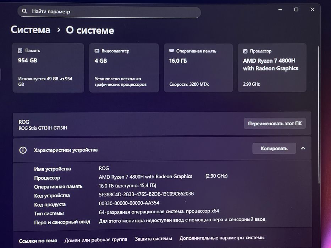Click the 'Перо и сенсорный ввод' label

(62, 222)
